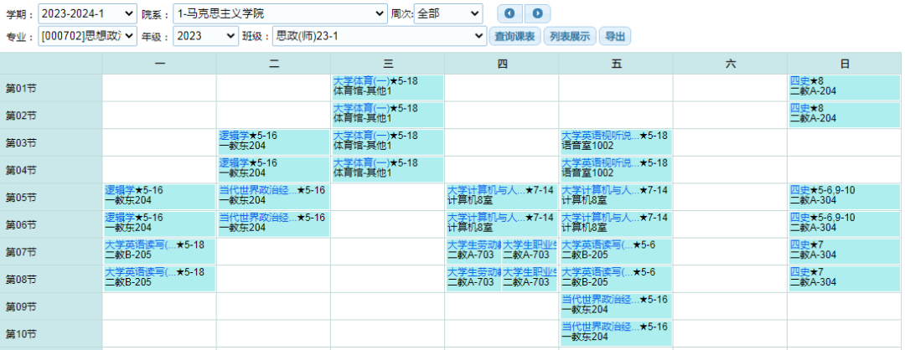Open 四史★7 link in 第08节 row
This screenshot has height=350, width=905.
click(x=800, y=271)
